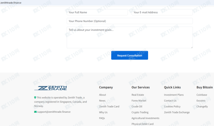Click the investment goals text area

tap(130, 37)
